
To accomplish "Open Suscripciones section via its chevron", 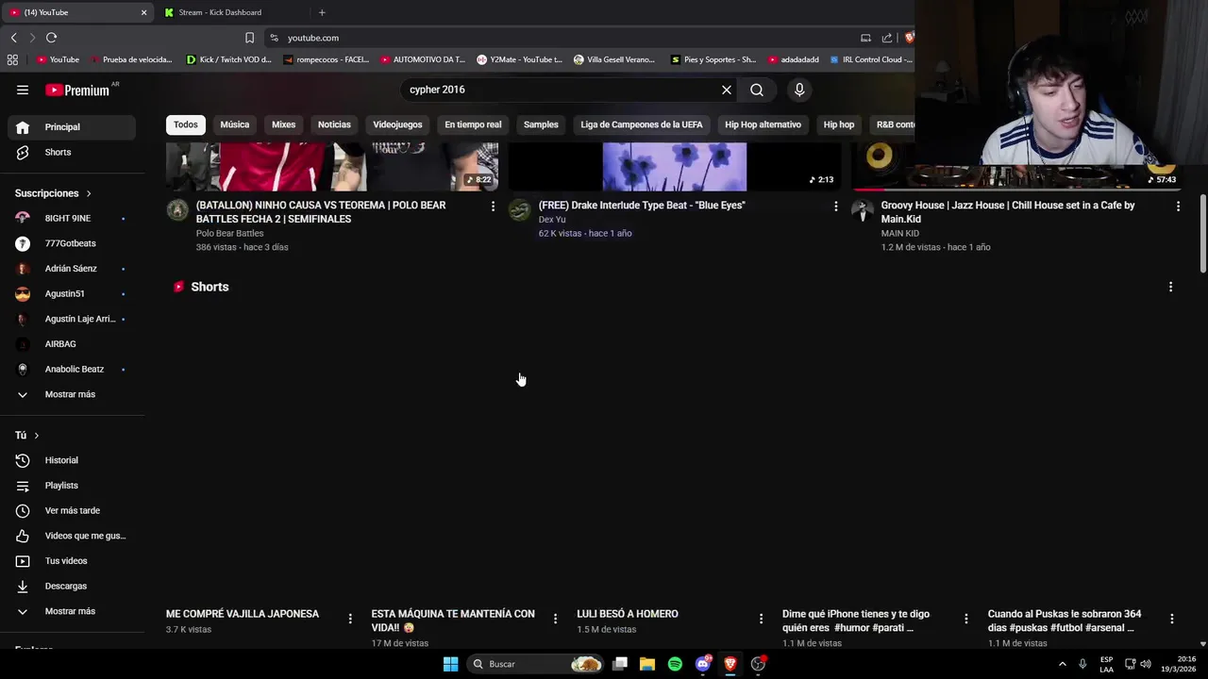I will point(89,193).
